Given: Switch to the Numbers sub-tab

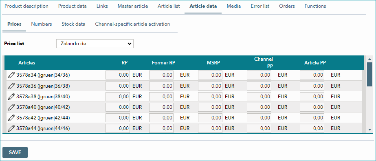Looking at the screenshot, I should coord(42,24).
